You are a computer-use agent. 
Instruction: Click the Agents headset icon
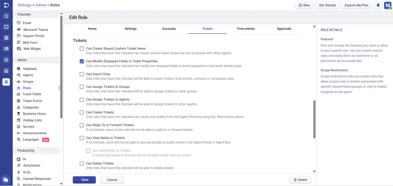coord(18,75)
